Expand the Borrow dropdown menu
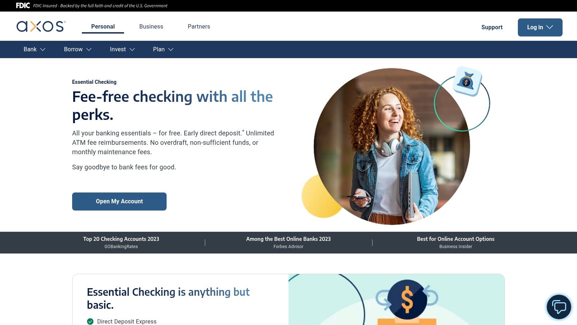The width and height of the screenshot is (577, 325). click(x=78, y=49)
